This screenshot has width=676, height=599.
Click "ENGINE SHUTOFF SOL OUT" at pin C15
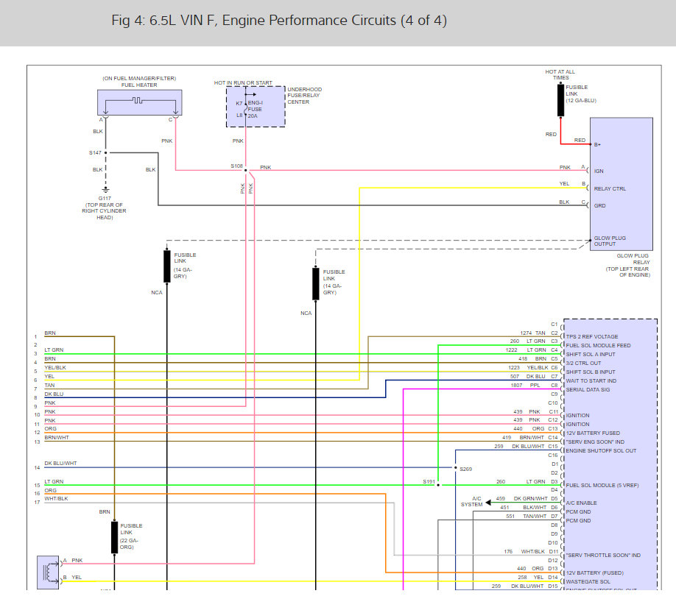point(601,451)
